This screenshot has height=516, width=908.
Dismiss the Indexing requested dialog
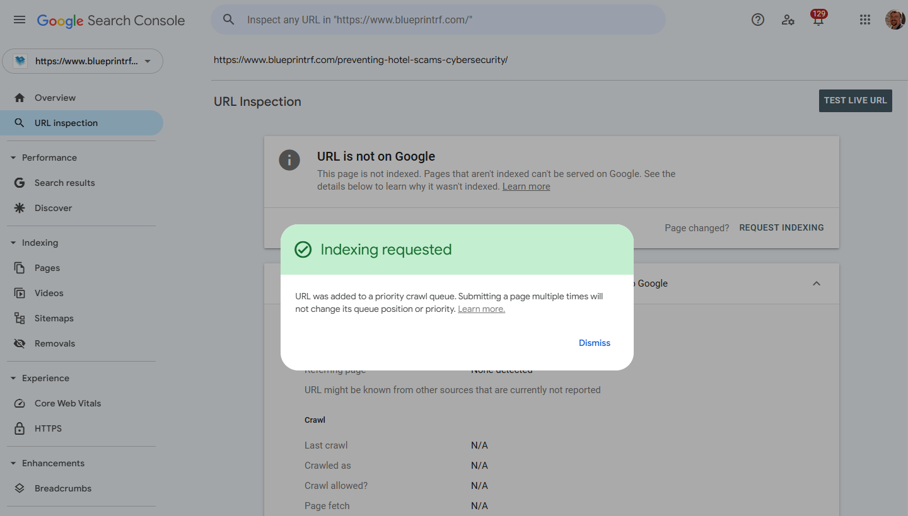(x=594, y=343)
